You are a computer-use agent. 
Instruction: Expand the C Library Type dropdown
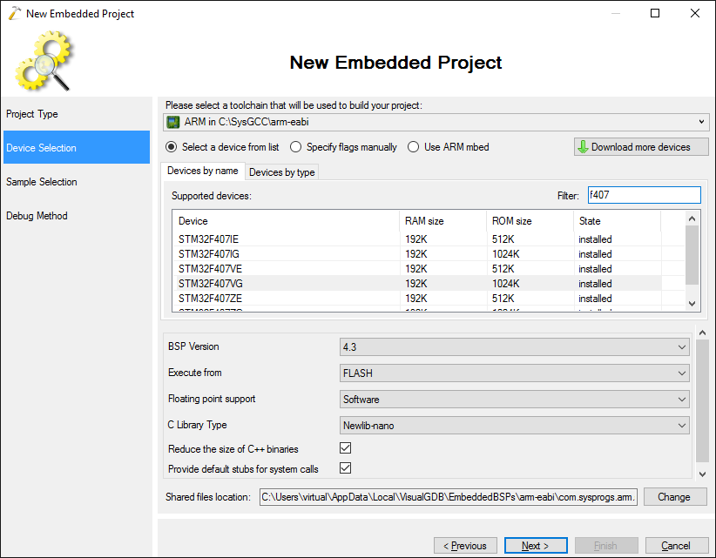click(514, 425)
